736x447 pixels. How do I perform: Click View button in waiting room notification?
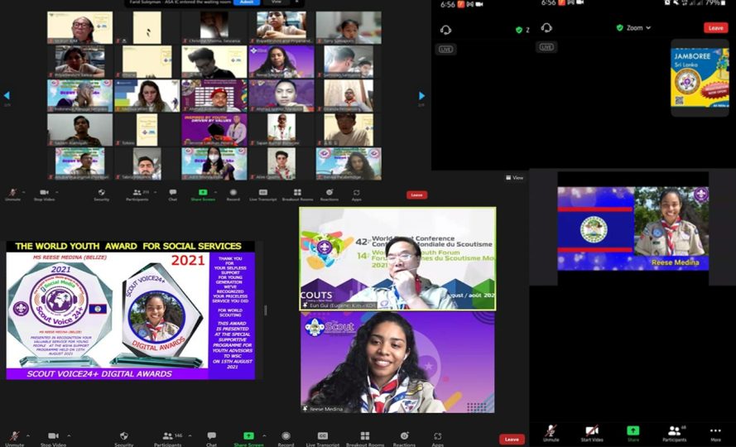pos(277,2)
